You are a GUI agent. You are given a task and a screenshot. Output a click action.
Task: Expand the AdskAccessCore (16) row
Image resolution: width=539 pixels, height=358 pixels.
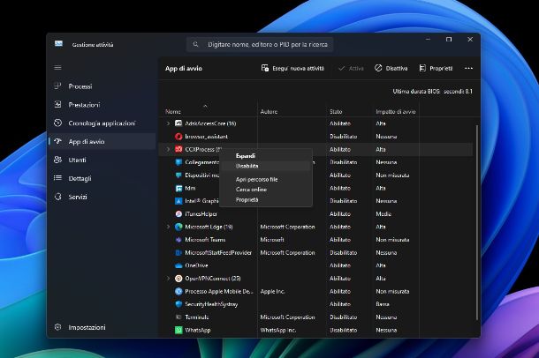(168, 123)
